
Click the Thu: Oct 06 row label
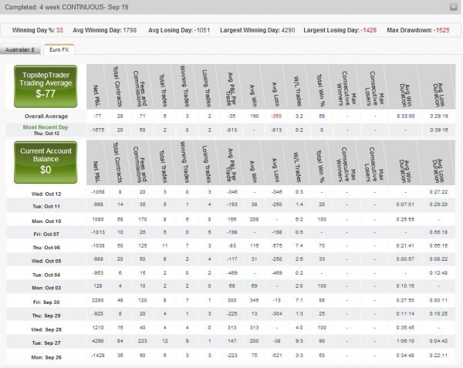tap(46, 248)
